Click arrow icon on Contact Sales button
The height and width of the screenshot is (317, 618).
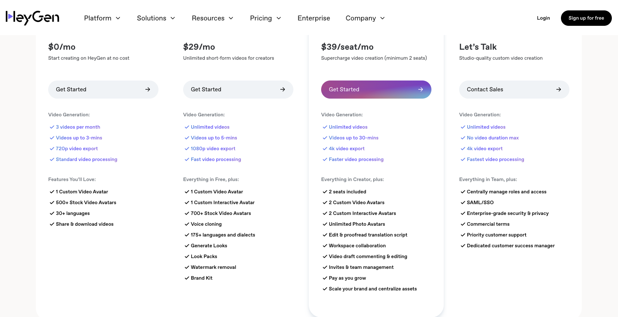click(x=559, y=89)
